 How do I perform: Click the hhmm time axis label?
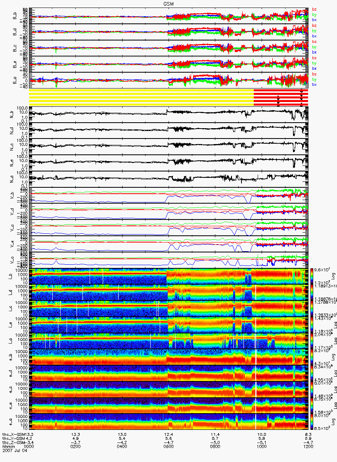point(9,447)
